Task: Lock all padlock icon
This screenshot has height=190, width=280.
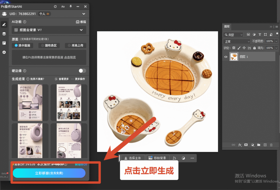Action: pos(255,48)
